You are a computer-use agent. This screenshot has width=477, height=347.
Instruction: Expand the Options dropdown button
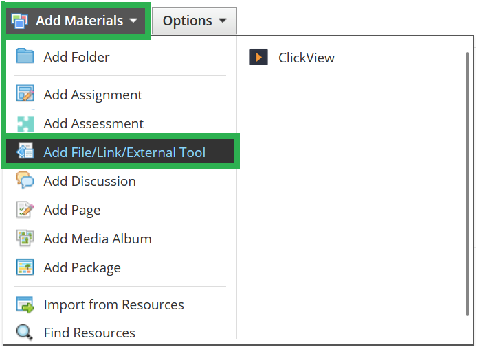(x=195, y=21)
